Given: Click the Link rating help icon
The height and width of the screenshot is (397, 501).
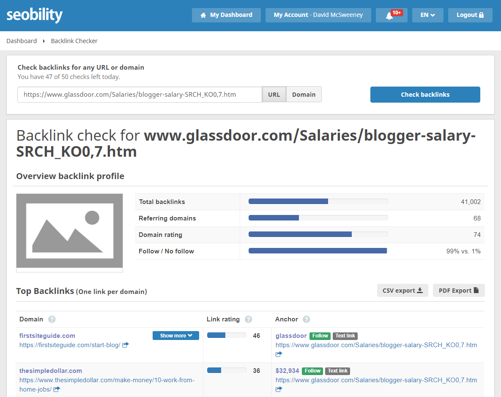Looking at the screenshot, I should [249, 319].
